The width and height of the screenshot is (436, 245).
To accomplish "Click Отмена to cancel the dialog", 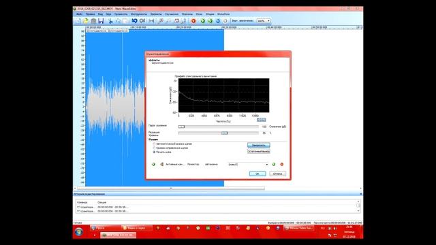I will pyautogui.click(x=277, y=174).
